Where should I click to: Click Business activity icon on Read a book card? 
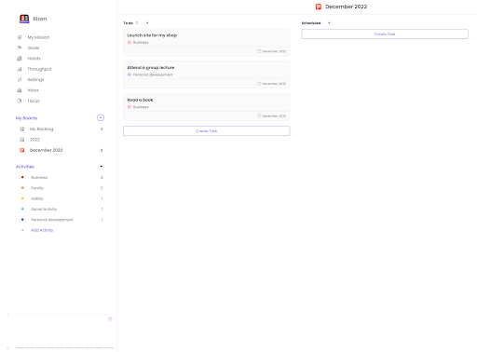click(129, 107)
